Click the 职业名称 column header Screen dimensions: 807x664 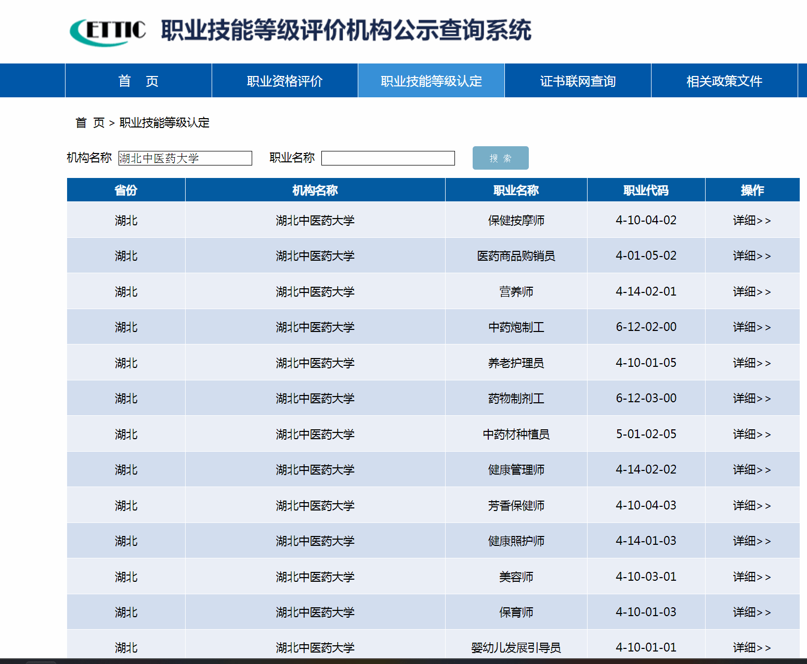pyautogui.click(x=516, y=190)
